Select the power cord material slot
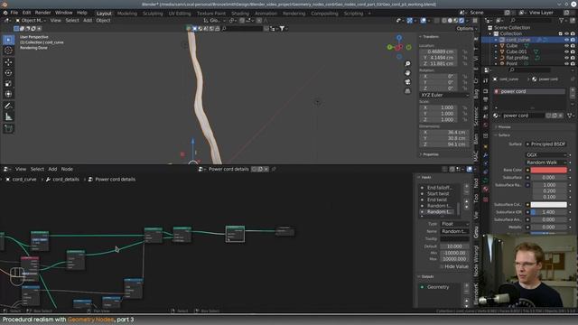Screen dimensions: 578x325 click(529, 91)
